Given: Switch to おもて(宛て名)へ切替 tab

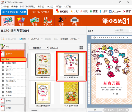Looking at the screenshot, I should (14, 12).
